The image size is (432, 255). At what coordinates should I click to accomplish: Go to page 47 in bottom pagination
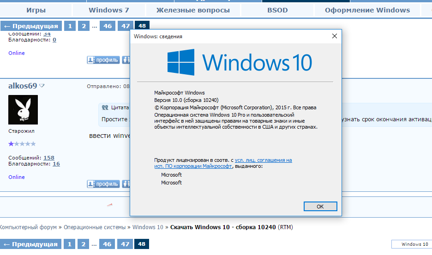point(125,244)
